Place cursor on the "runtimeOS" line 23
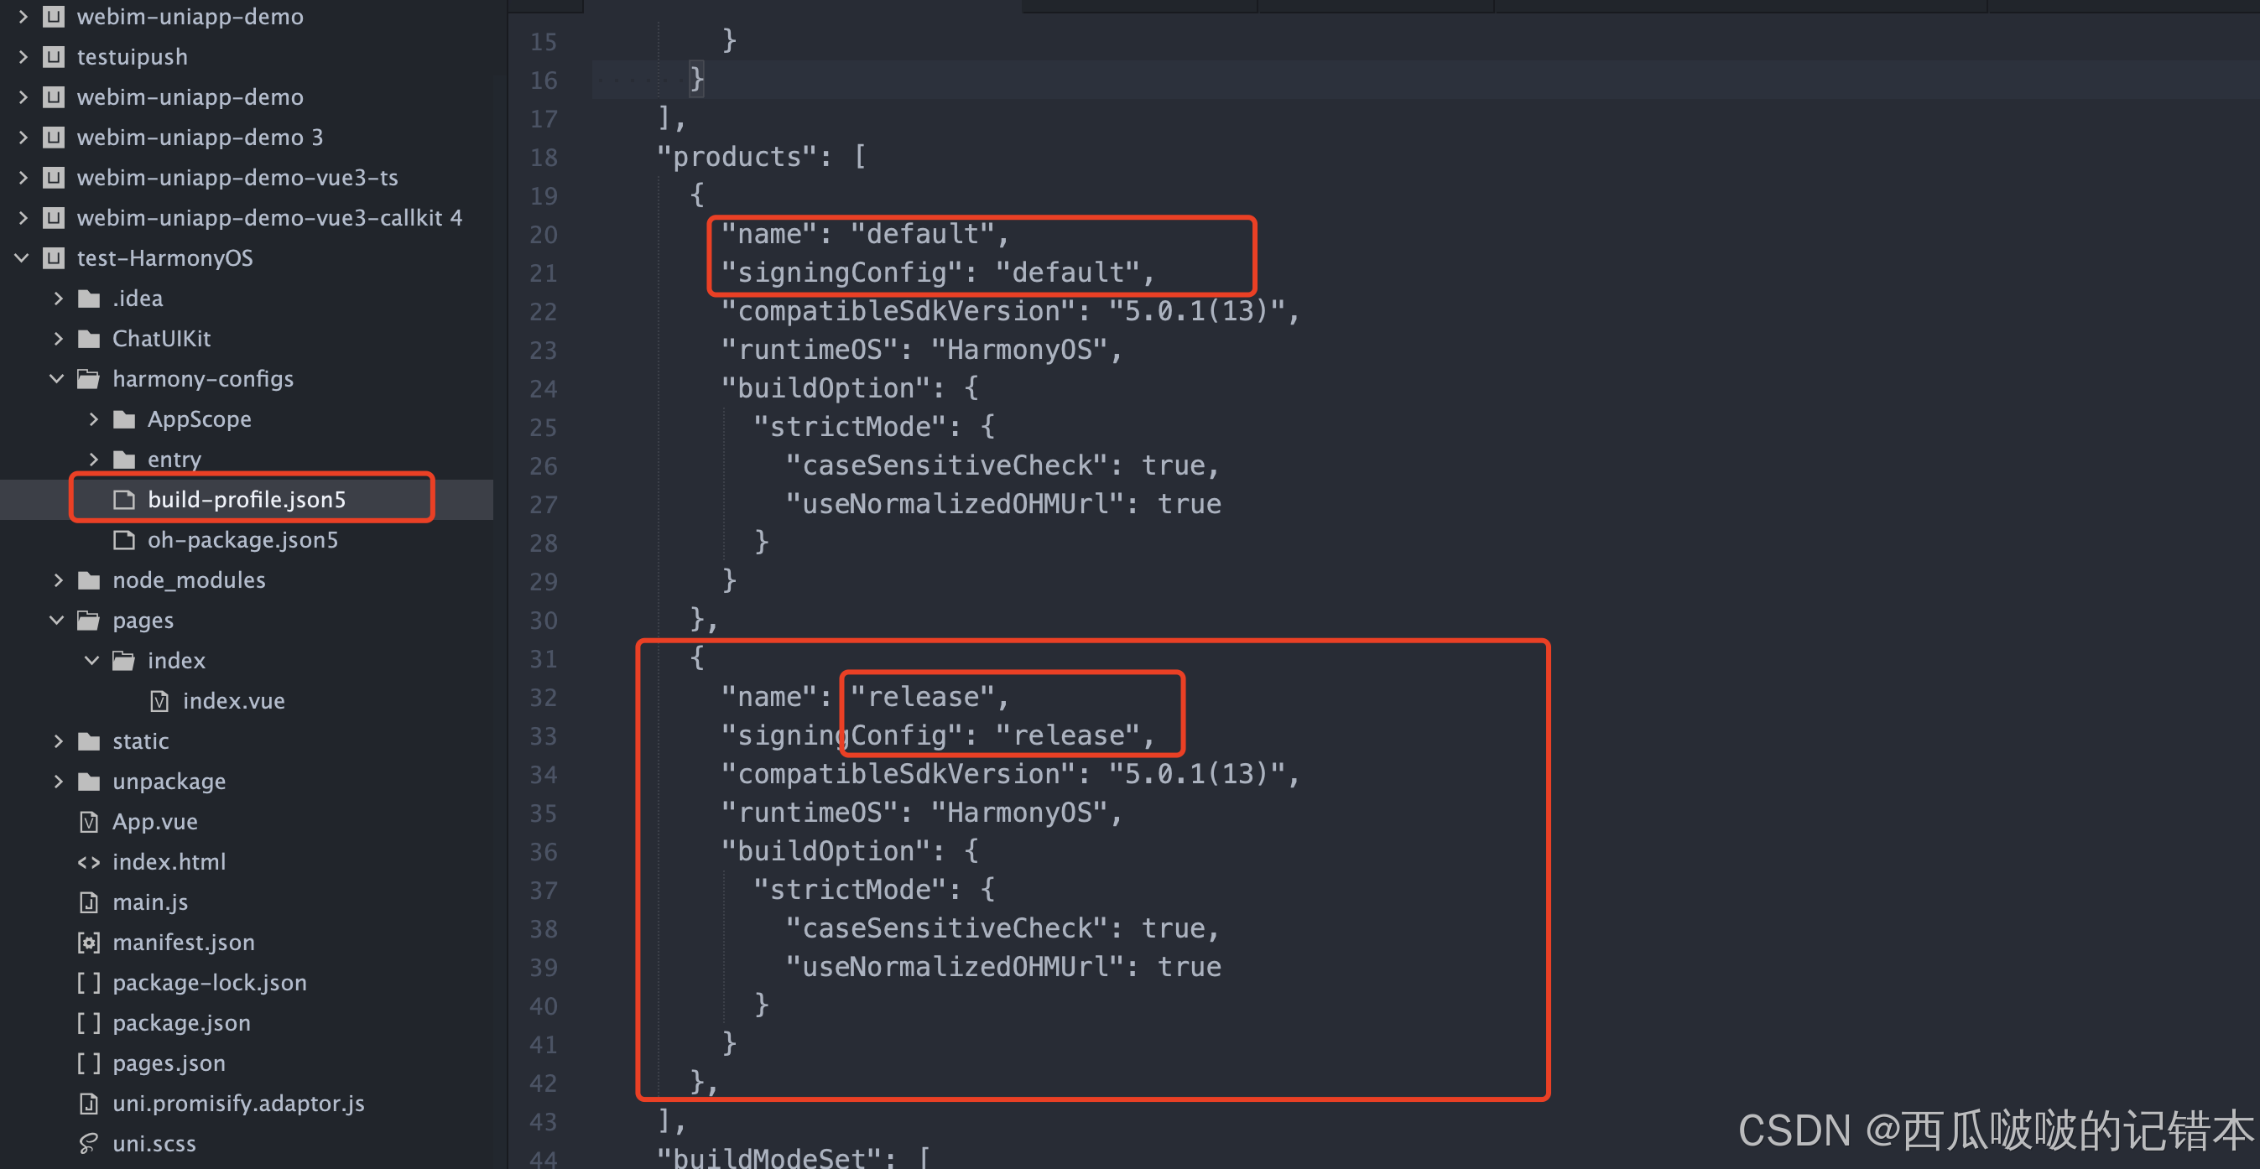The width and height of the screenshot is (2260, 1169). pos(921,350)
